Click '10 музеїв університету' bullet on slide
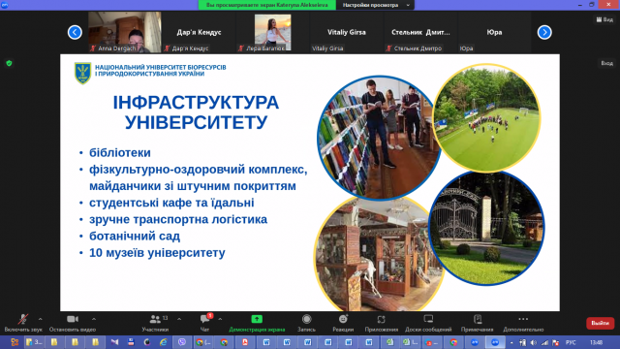 tap(157, 253)
